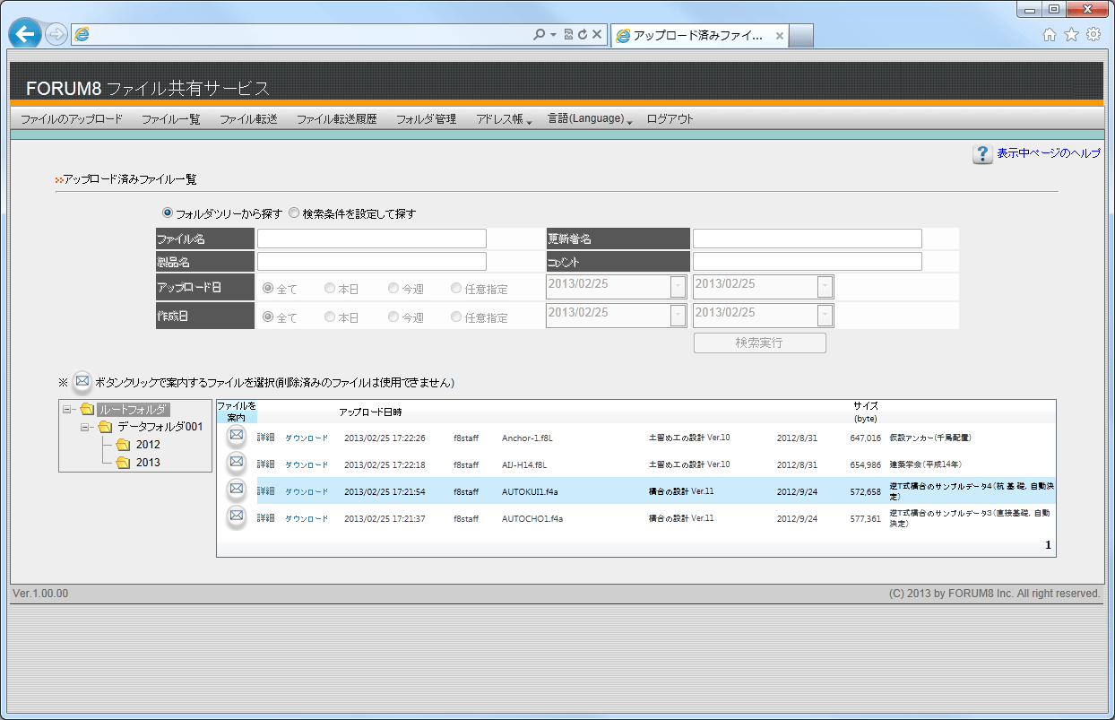Click the size value 577,361
The width and height of the screenshot is (1115, 720).
point(865,519)
